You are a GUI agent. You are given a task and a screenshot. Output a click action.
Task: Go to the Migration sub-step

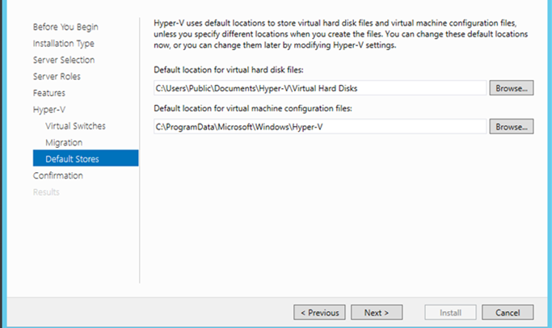[64, 142]
